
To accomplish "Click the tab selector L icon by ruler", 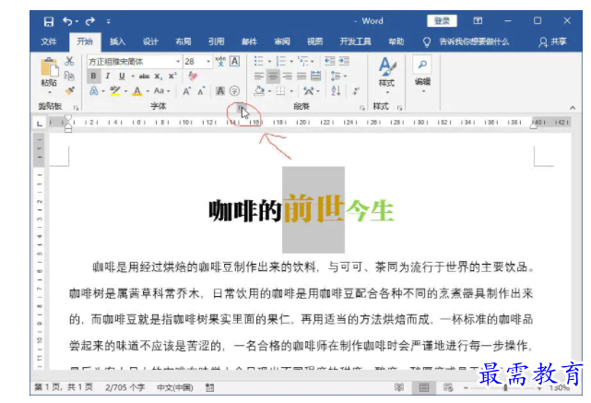I will (40, 124).
